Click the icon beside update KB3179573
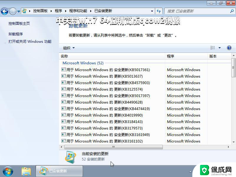 coord(64,128)
